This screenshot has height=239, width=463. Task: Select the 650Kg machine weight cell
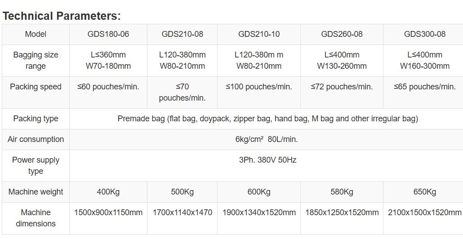tap(424, 192)
